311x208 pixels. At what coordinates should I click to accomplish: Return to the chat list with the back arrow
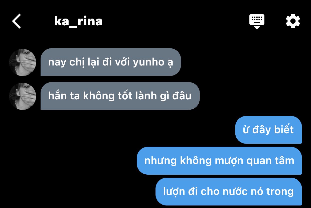[x=17, y=21]
